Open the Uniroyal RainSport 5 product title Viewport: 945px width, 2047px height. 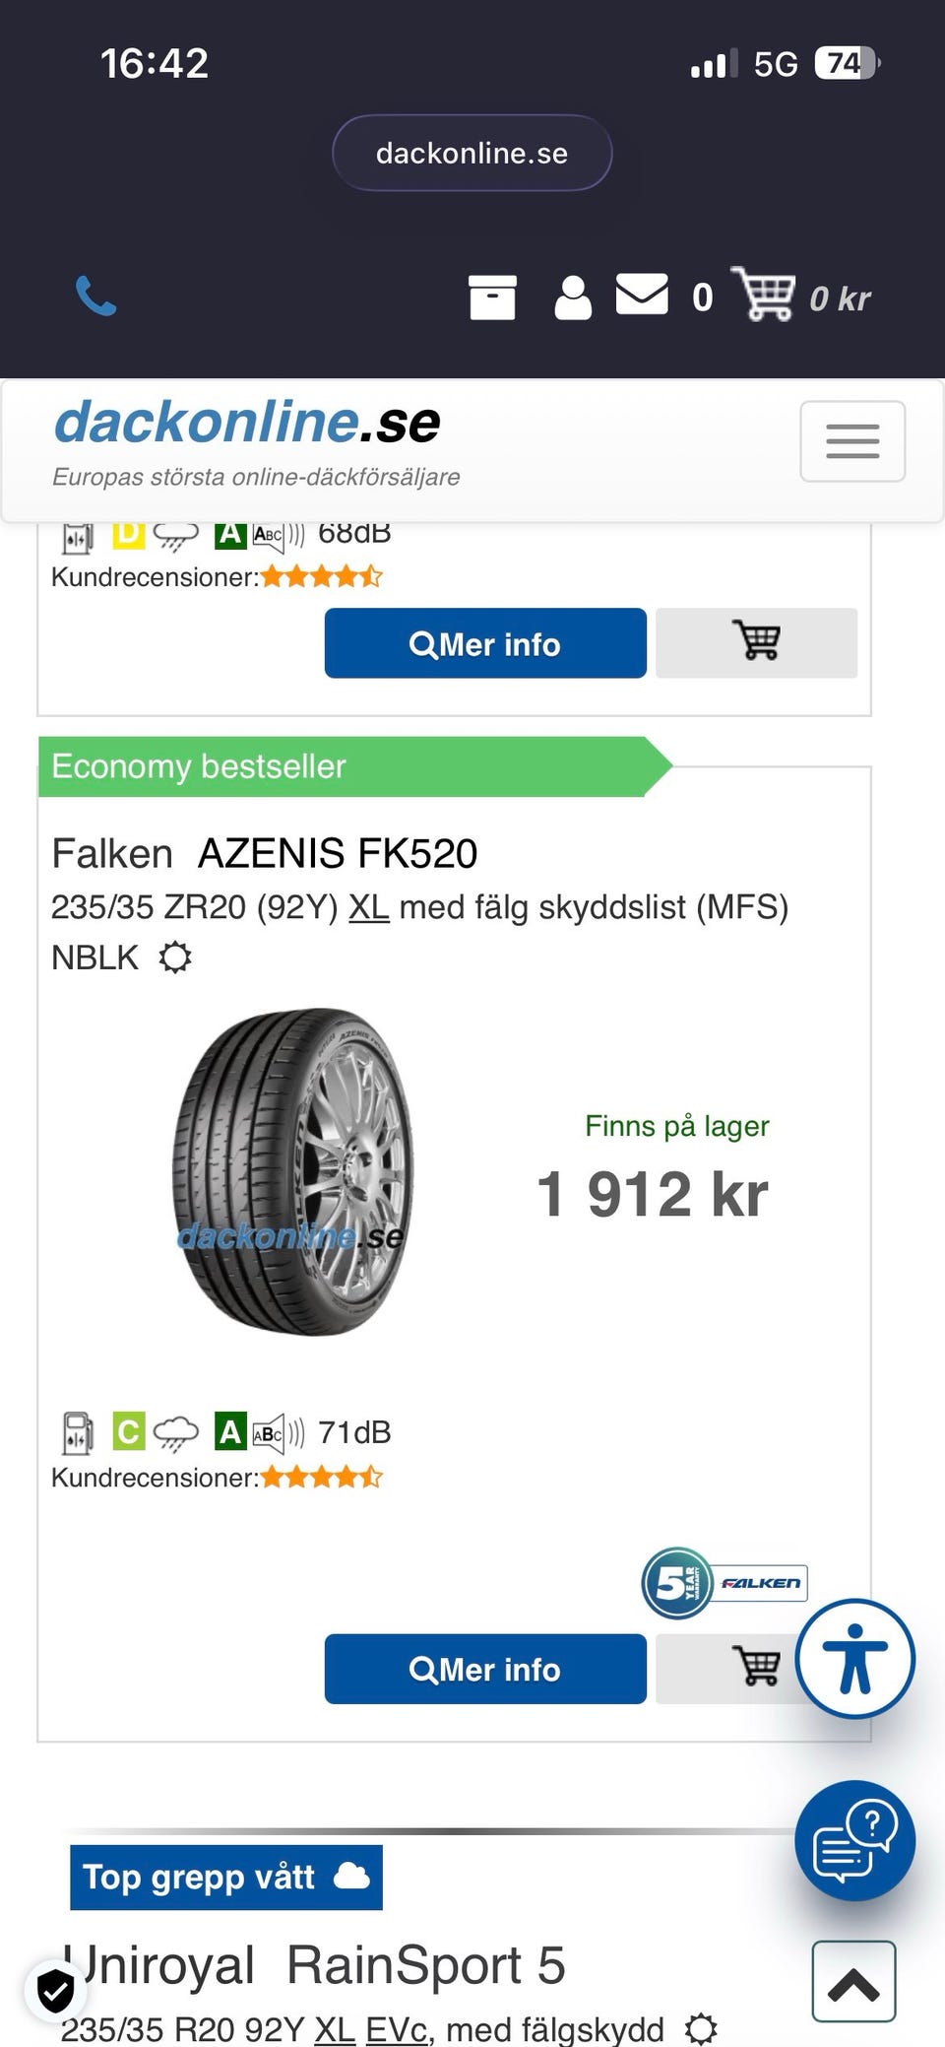pyautogui.click(x=315, y=1965)
